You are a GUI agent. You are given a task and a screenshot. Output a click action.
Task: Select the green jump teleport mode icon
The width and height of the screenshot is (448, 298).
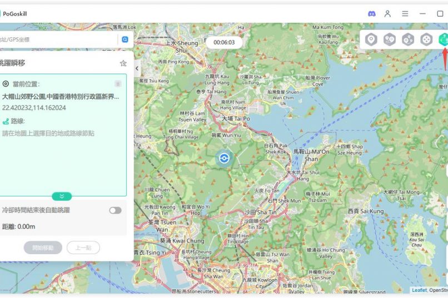[x=444, y=39]
